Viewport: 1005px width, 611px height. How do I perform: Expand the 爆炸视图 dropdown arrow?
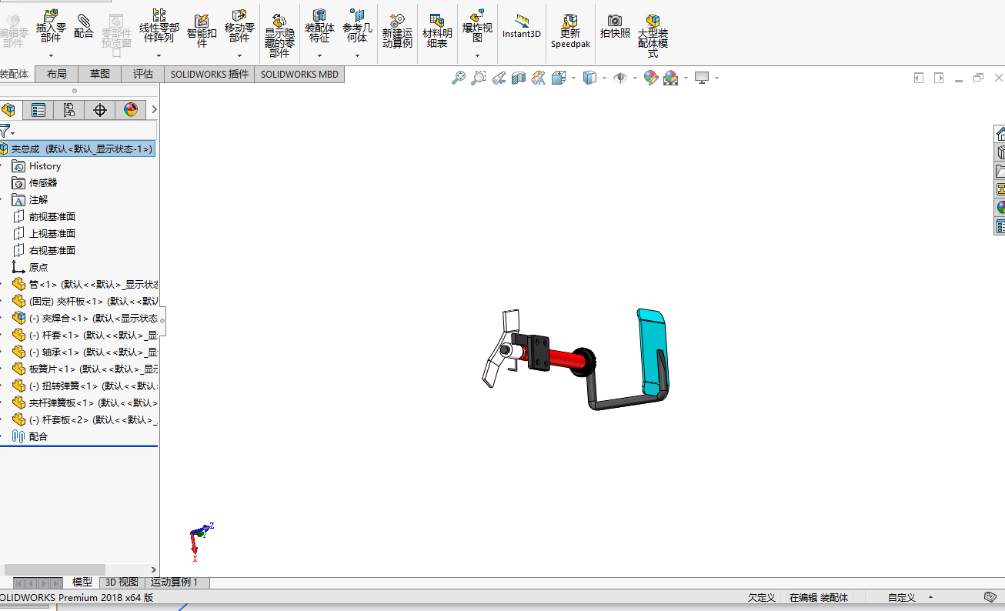[477, 55]
